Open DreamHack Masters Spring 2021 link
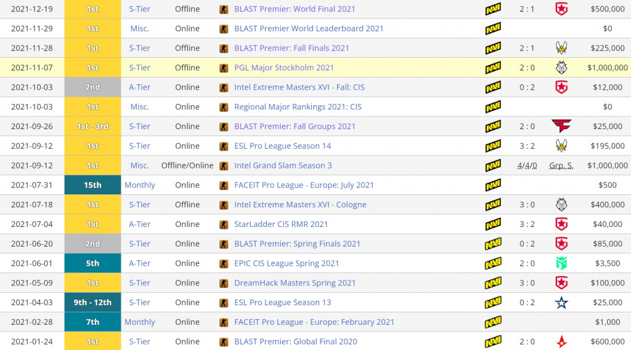This screenshot has height=350, width=631. (295, 283)
